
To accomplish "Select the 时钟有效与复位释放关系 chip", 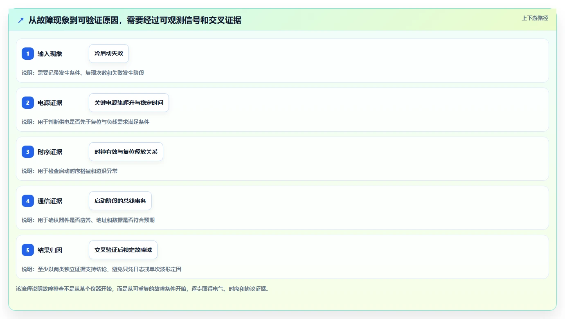I will pyautogui.click(x=126, y=152).
